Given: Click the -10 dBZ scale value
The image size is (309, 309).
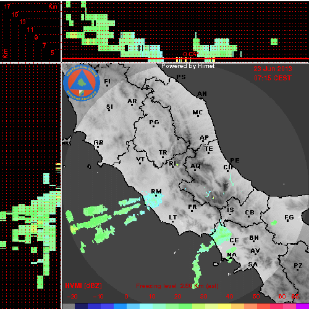Looking at the screenshot, I should click(x=98, y=297).
